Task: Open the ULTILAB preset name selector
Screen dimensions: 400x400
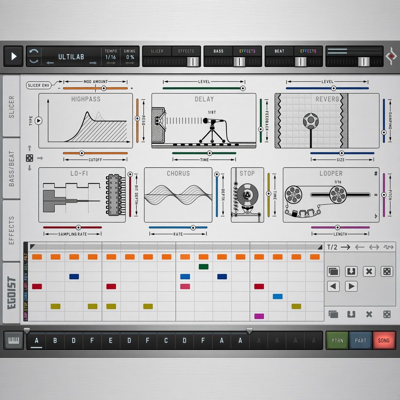Action: 71,57
